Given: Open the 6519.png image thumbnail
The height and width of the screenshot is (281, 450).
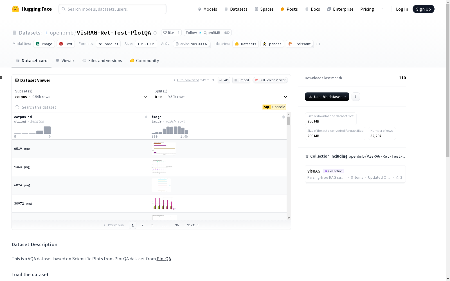Looking at the screenshot, I should click(164, 149).
